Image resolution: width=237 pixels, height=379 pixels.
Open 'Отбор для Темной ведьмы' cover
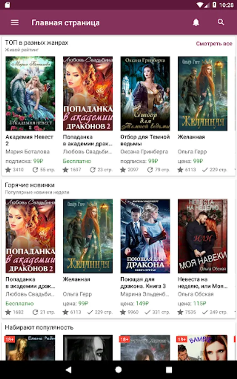(x=145, y=93)
